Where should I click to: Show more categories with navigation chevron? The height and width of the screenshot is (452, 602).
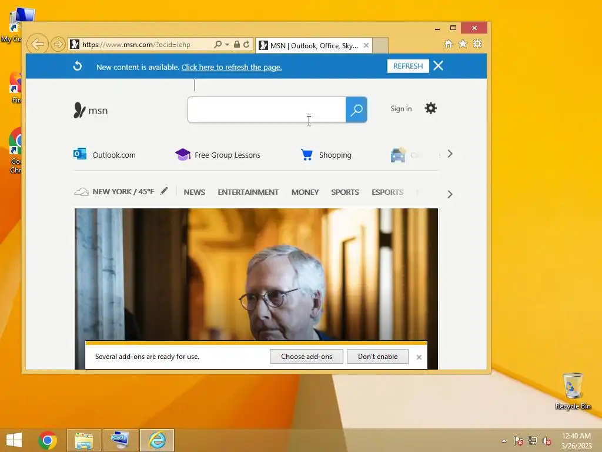coord(450,194)
